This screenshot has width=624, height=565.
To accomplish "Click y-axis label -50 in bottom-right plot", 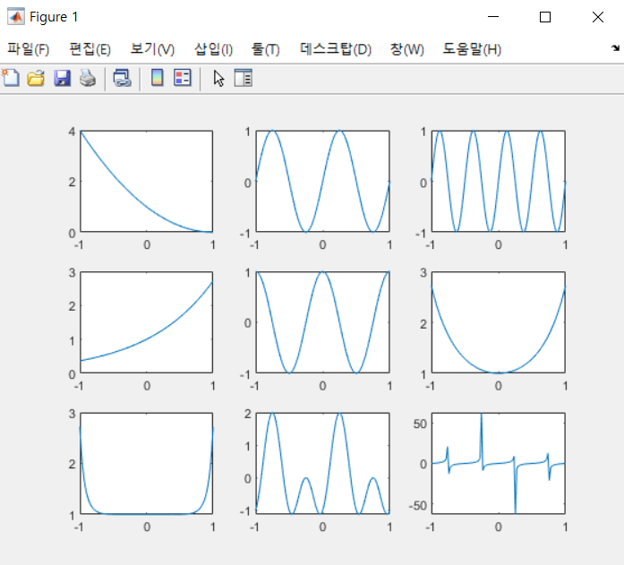I will coord(418,506).
